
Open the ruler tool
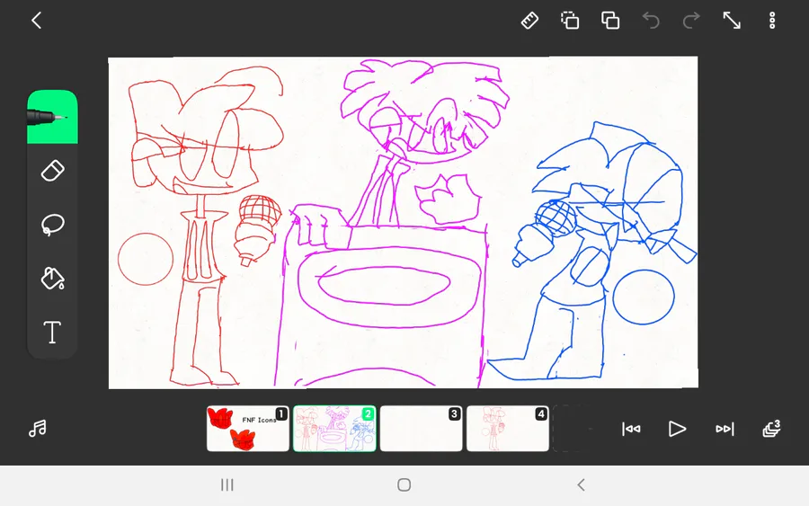529,21
